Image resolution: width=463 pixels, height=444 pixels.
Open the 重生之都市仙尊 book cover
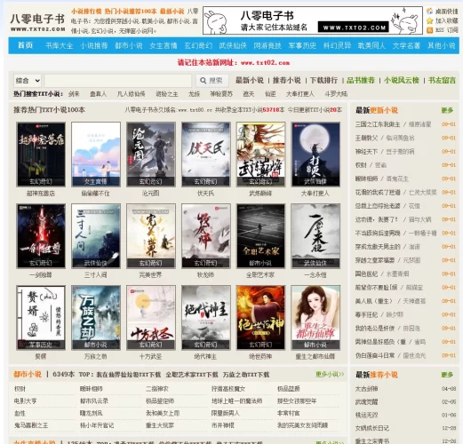(x=315, y=318)
